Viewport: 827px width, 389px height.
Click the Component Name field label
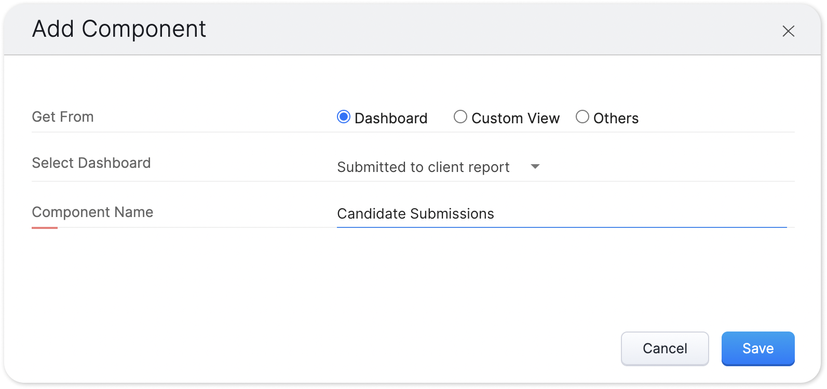click(x=92, y=212)
